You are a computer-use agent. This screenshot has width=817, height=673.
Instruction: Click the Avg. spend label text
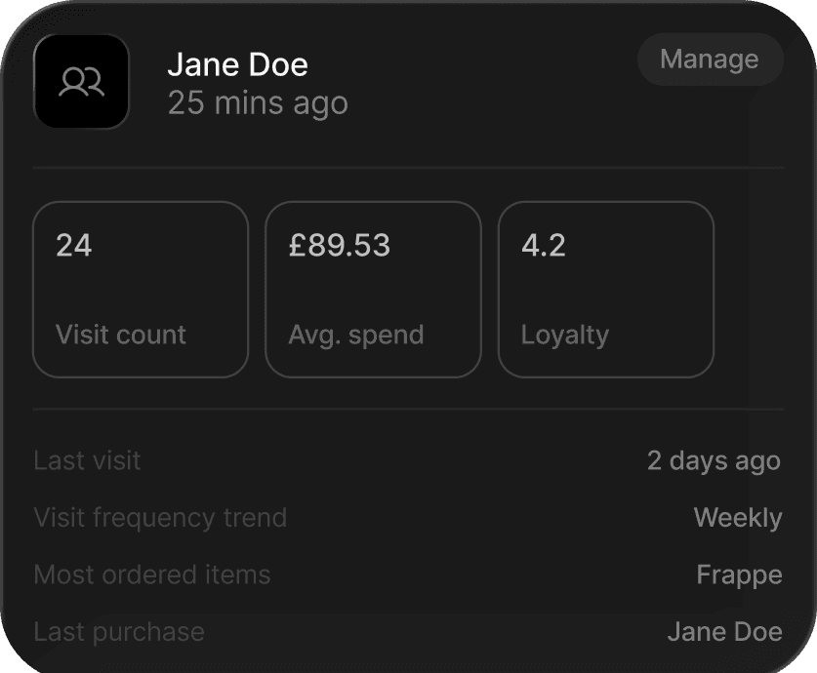click(356, 336)
